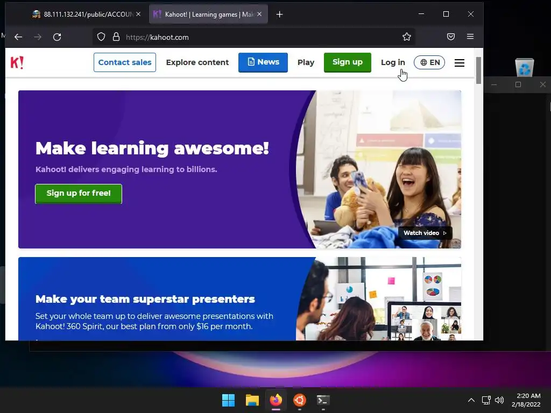
Task: Click Kahoot! delivers engaging learning subtitle
Action: coord(126,169)
